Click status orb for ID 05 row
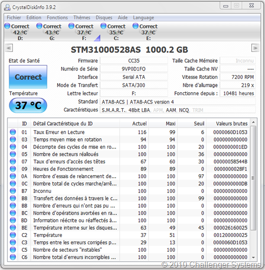265x270 pixels. (x=13, y=154)
